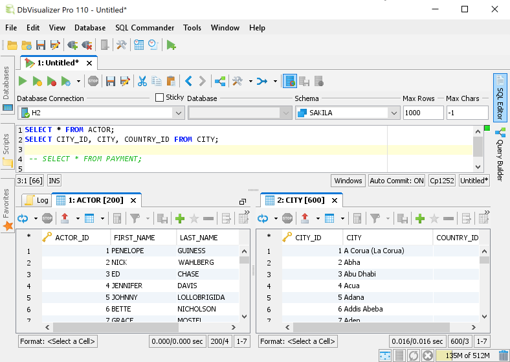Click the Save As icon in editor toolbar
Viewport: 510px width, 362px height.
click(x=125, y=81)
